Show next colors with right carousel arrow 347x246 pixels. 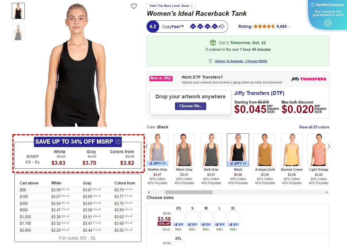point(329,146)
